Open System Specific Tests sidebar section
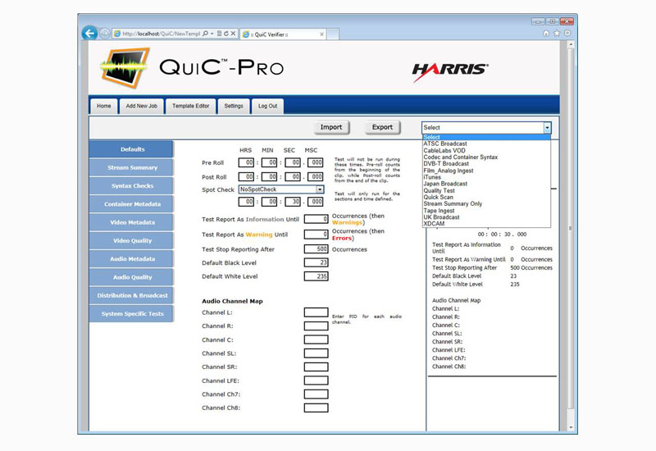 131,314
